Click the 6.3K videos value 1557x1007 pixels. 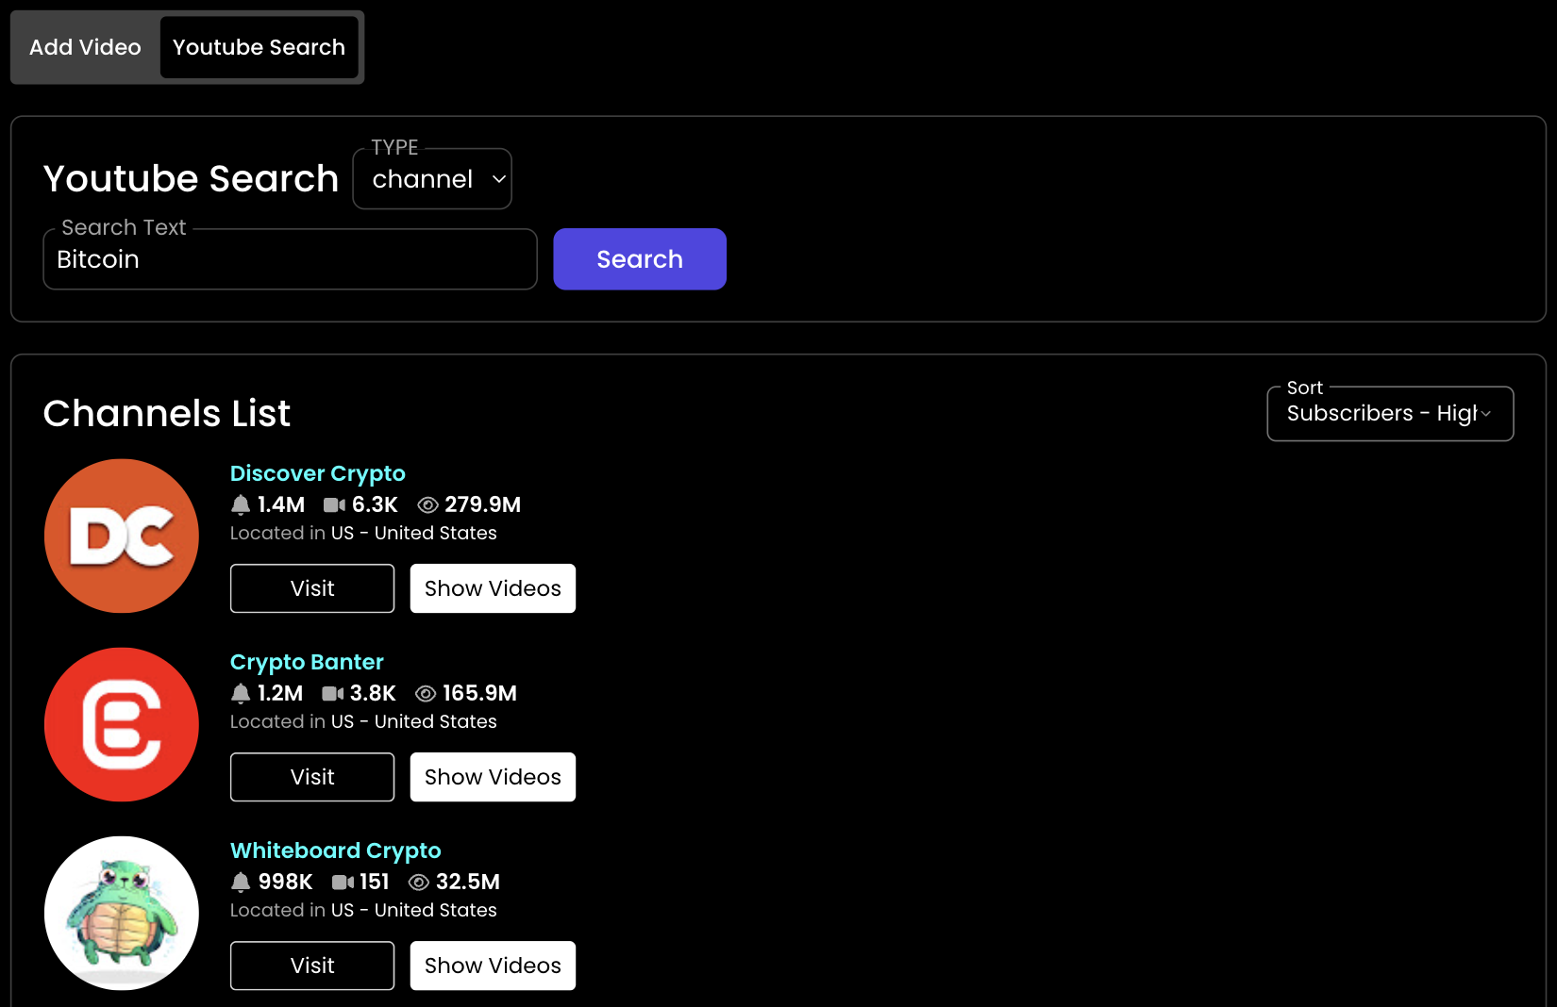[375, 505]
